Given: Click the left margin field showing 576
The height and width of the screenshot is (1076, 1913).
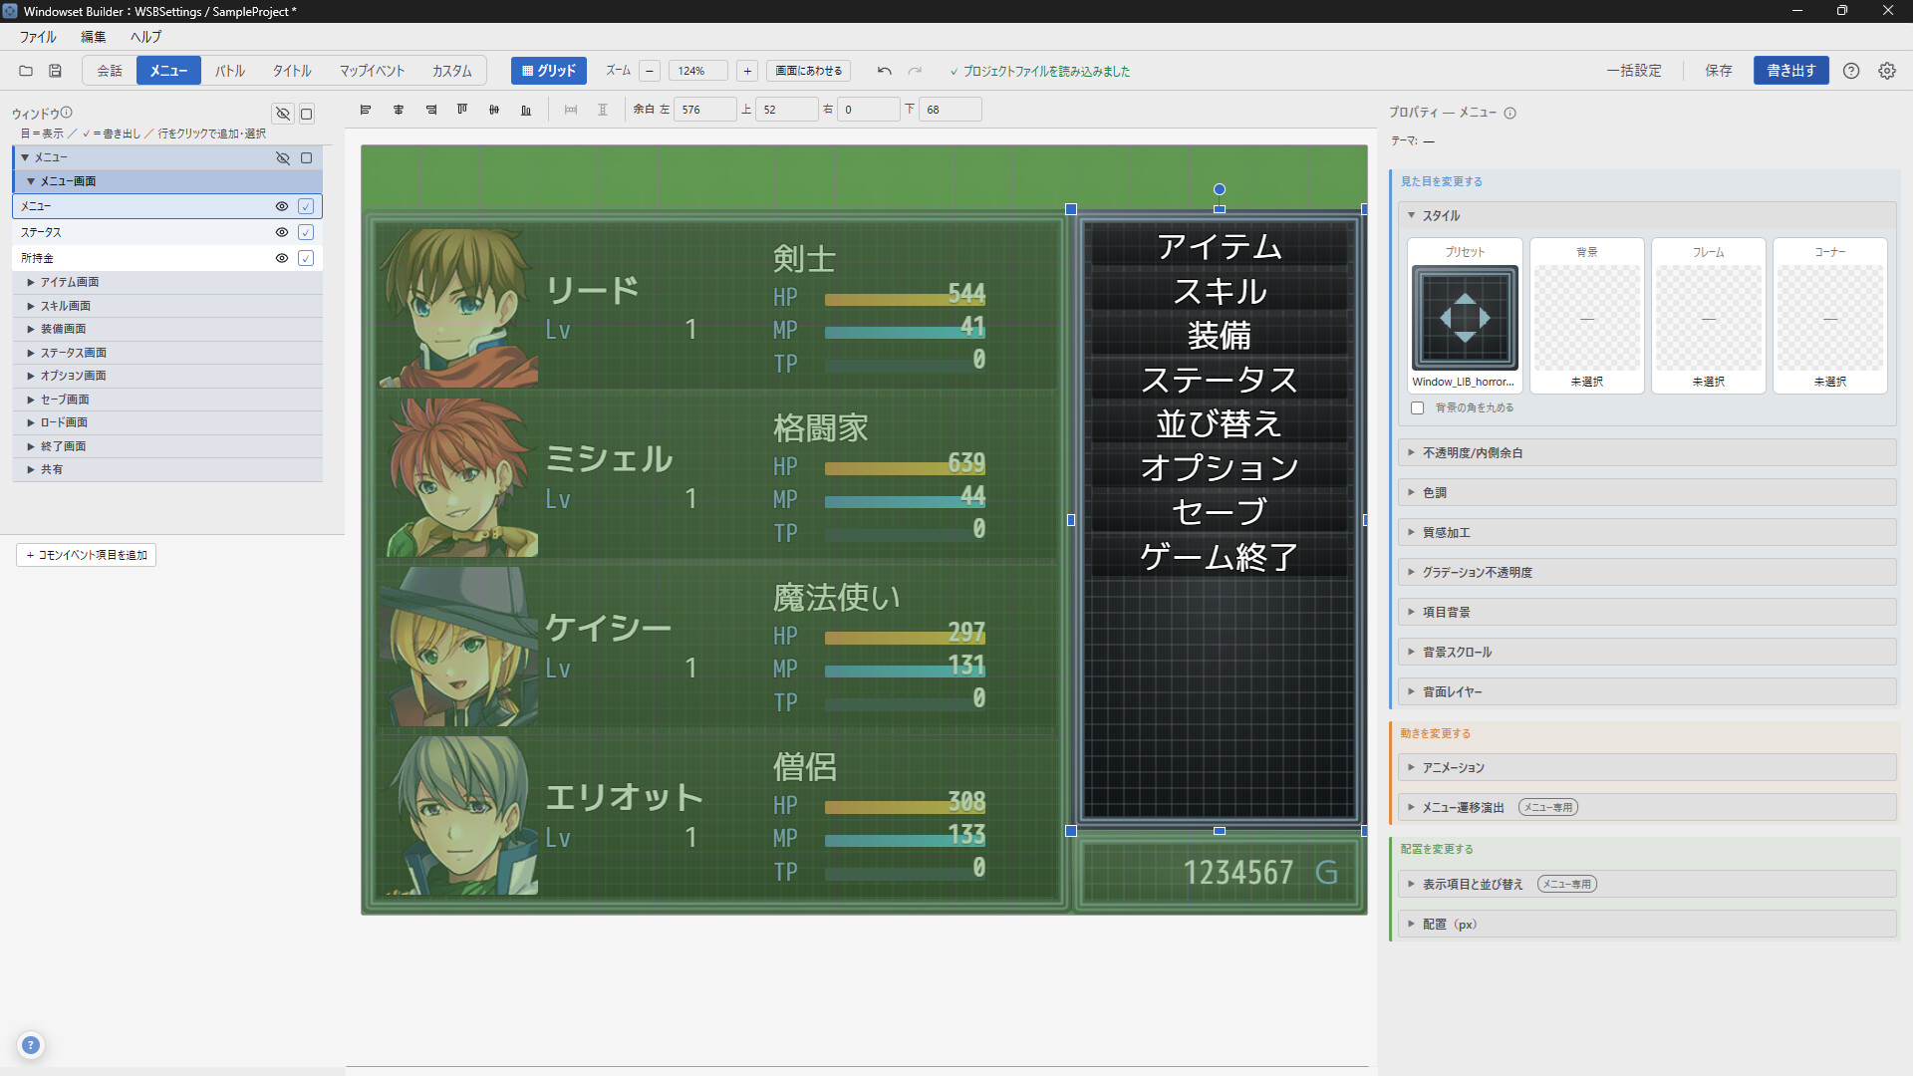Looking at the screenshot, I should (704, 110).
